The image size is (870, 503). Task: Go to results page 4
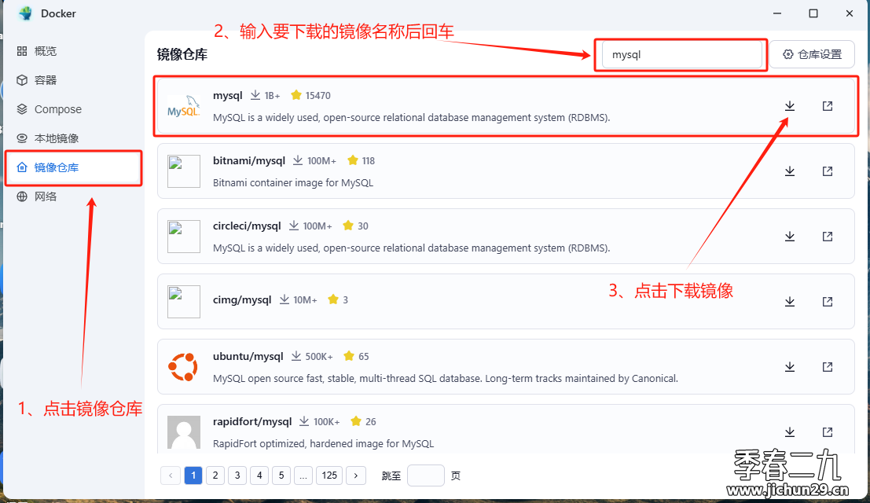tap(259, 475)
